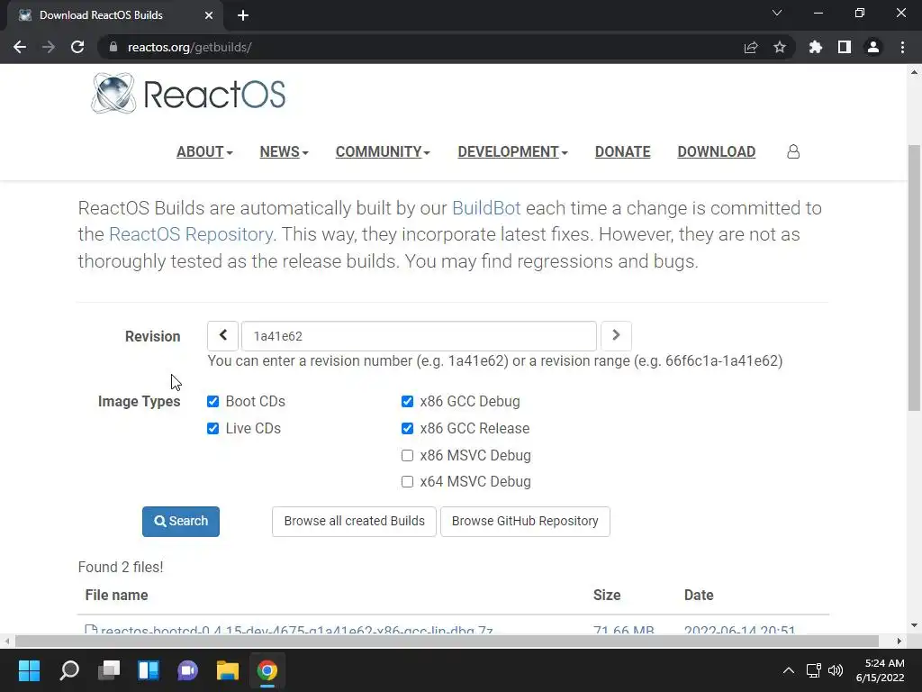Click the scroll down arrow

point(915,626)
